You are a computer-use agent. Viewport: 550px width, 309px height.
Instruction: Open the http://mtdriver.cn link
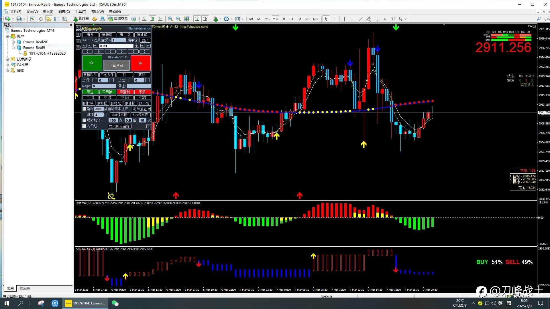[x=139, y=28]
